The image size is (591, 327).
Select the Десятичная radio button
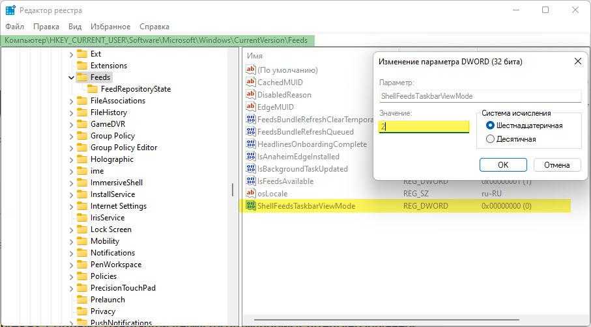coord(491,139)
